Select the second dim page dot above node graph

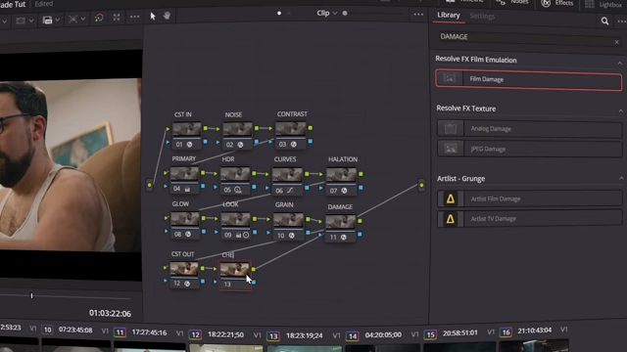(x=289, y=13)
